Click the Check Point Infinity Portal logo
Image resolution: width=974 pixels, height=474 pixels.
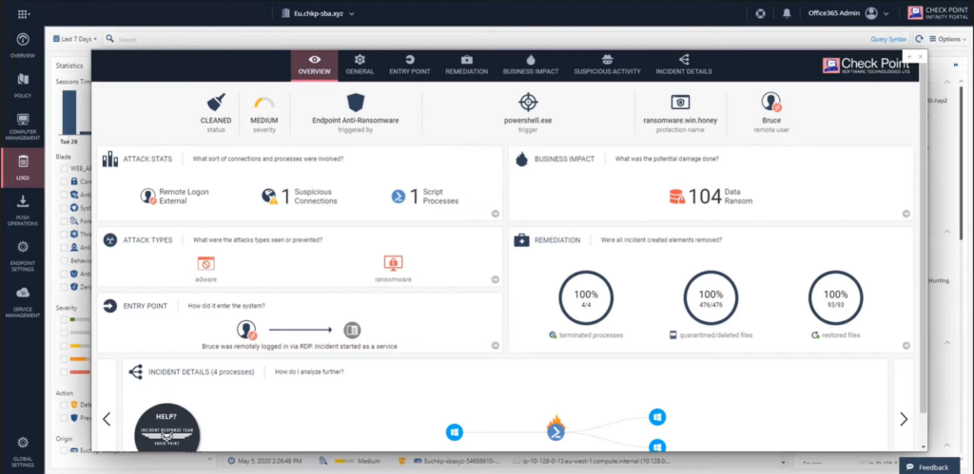click(939, 13)
